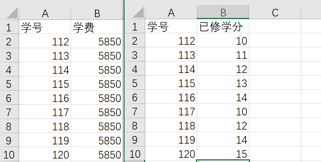Select cell 112 in right sheet
Image resolution: width=321 pixels, height=162 pixels.
tap(171, 40)
